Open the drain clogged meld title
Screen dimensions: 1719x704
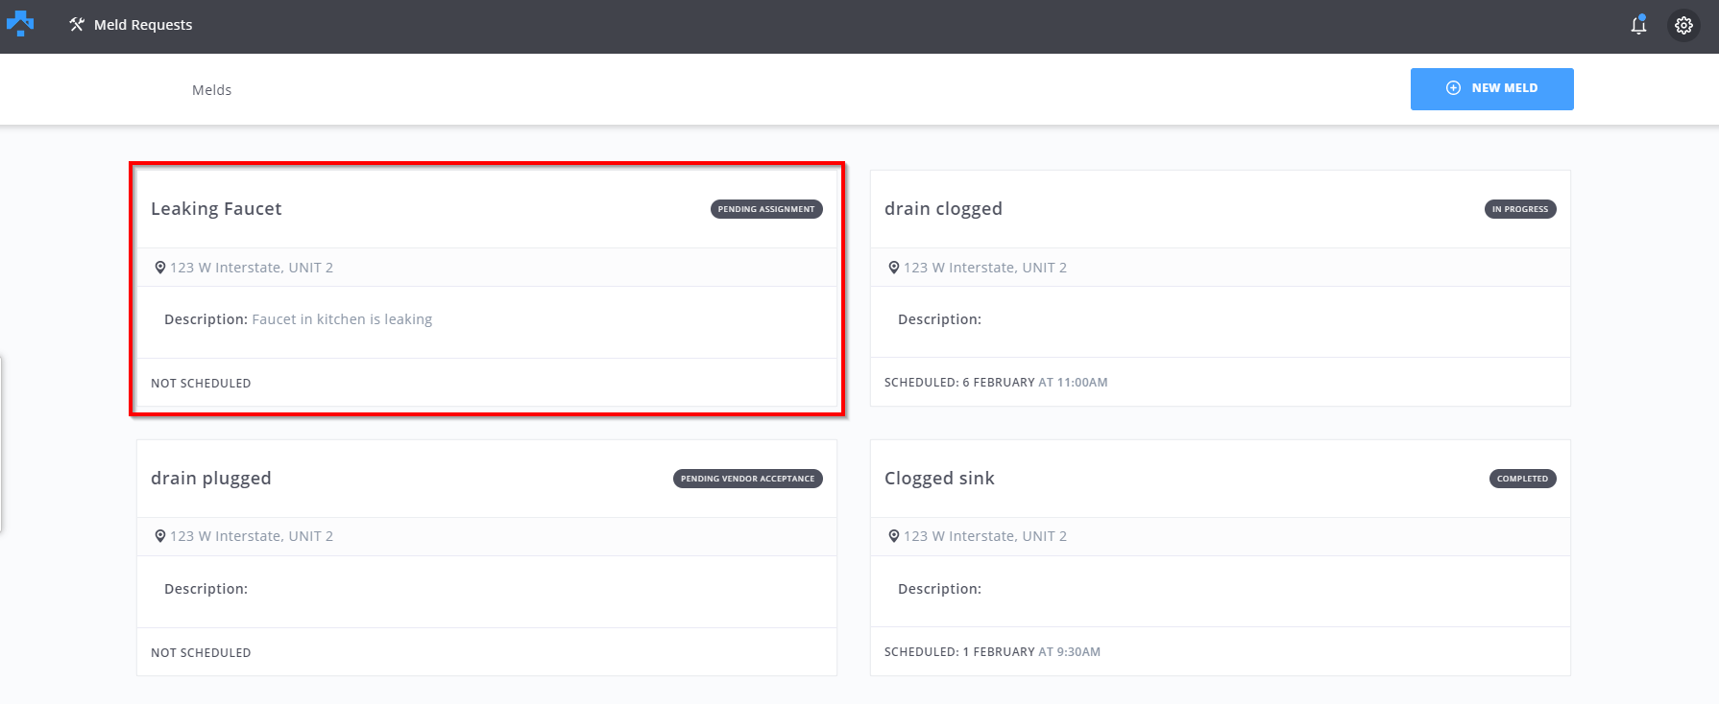[x=943, y=209]
